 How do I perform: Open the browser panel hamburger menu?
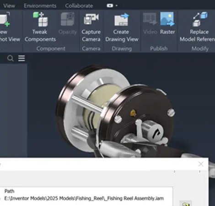pyautogui.click(x=21, y=58)
